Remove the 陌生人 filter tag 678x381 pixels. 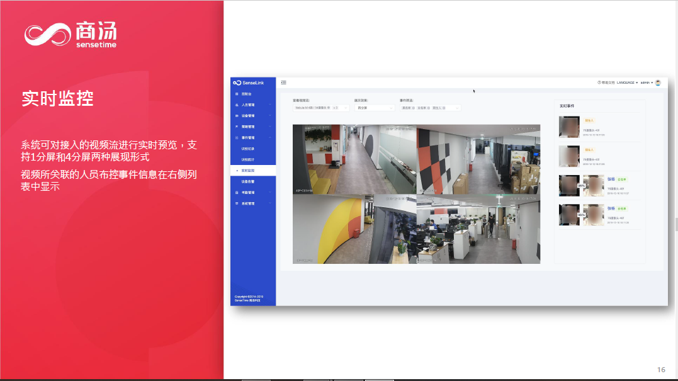click(x=444, y=108)
